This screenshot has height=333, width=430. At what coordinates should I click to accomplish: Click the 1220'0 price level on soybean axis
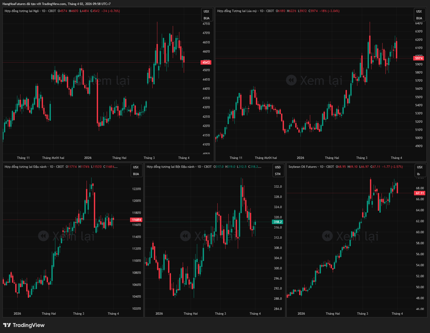tap(137, 189)
